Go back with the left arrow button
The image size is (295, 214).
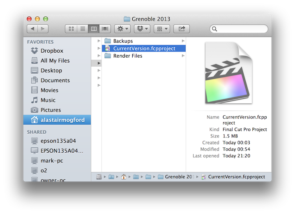(x=32, y=29)
